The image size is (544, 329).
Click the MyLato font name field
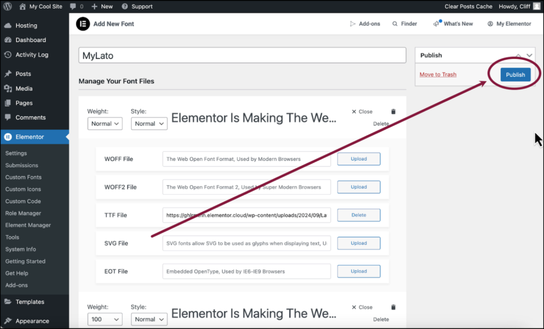242,55
